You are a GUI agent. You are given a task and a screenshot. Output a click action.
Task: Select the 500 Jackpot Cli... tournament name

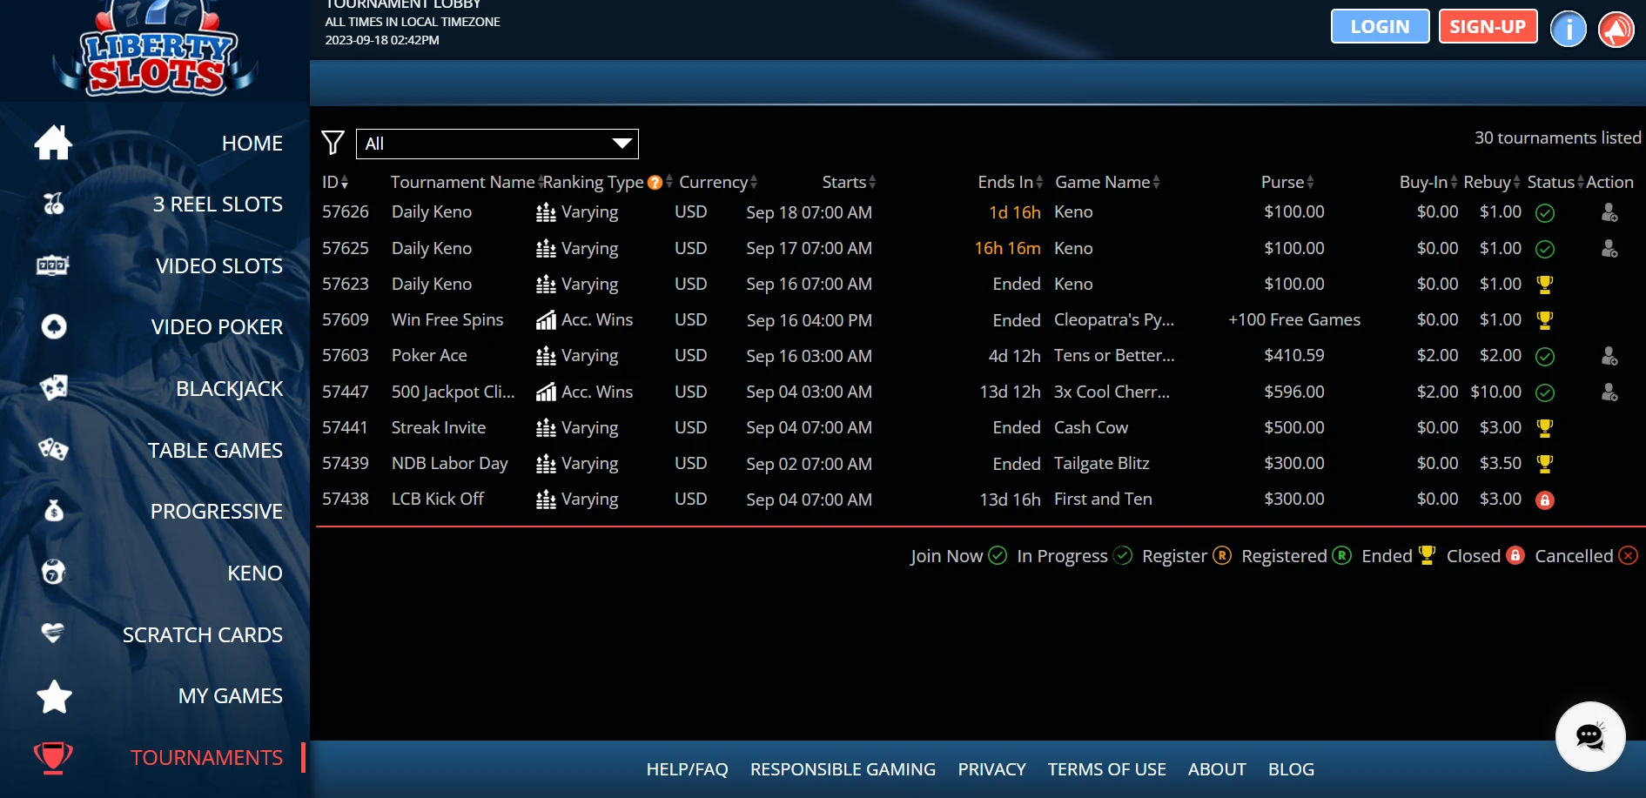pos(453,392)
